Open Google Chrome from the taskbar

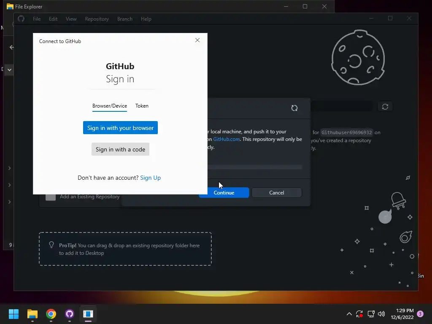tap(51, 314)
